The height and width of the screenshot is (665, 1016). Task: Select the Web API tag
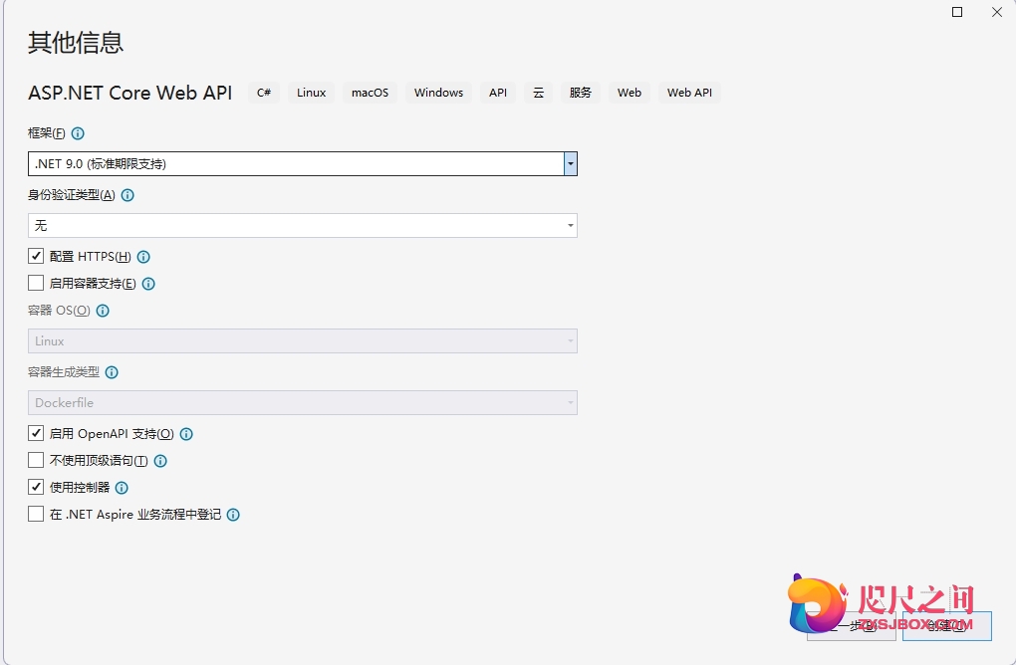[x=689, y=93]
